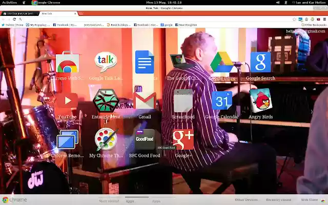
Task: Click the red extension icon in toolbar
Action: [x=318, y=19]
